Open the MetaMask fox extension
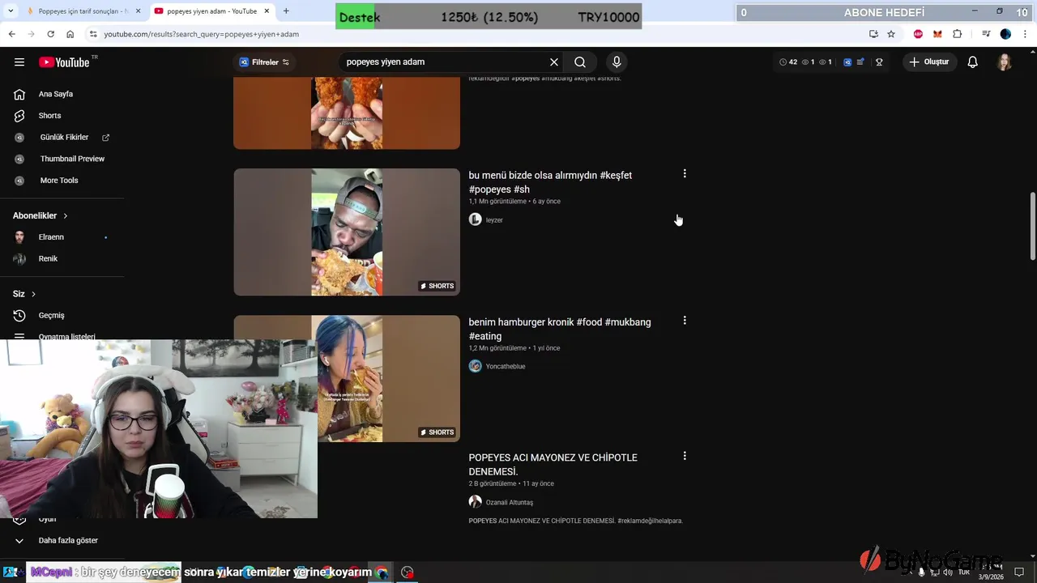The image size is (1037, 583). point(937,34)
